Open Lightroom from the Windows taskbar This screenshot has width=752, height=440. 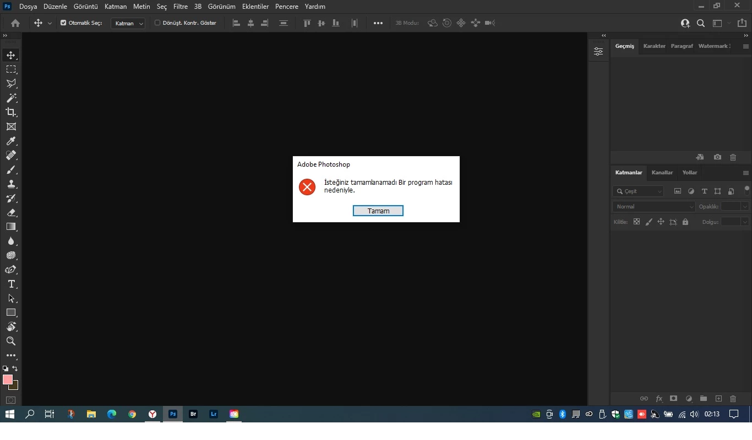(214, 414)
